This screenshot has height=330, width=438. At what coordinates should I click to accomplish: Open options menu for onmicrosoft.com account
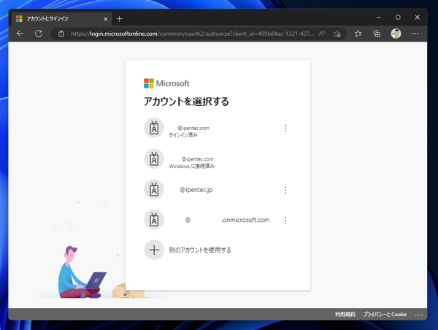(x=285, y=220)
